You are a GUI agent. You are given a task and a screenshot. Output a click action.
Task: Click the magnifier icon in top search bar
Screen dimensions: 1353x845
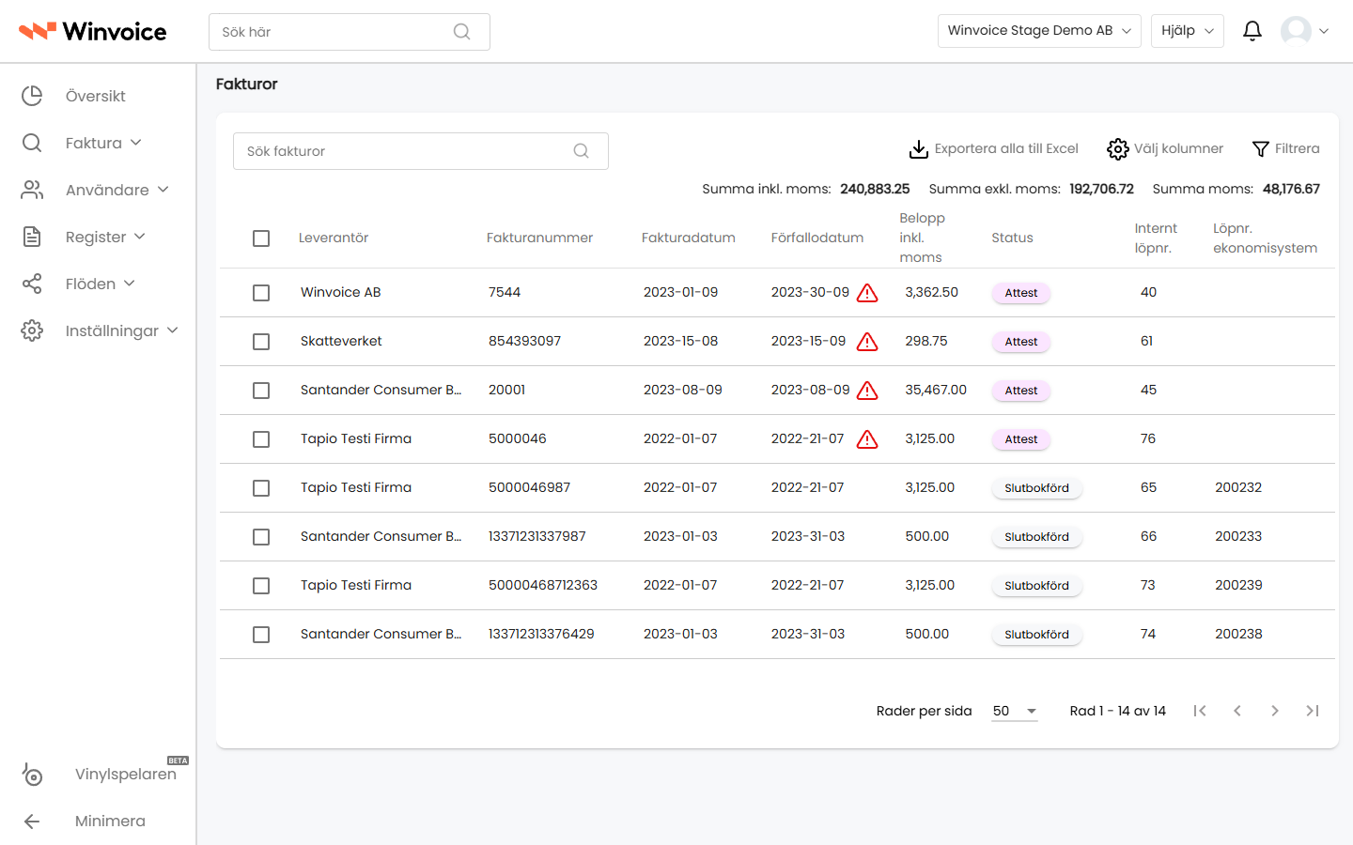click(x=461, y=32)
